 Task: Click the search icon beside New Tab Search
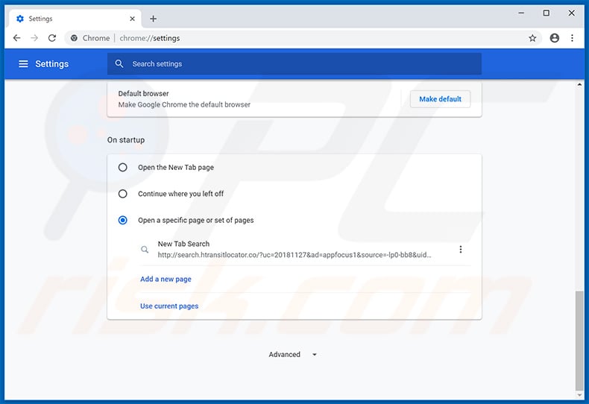[x=145, y=249]
